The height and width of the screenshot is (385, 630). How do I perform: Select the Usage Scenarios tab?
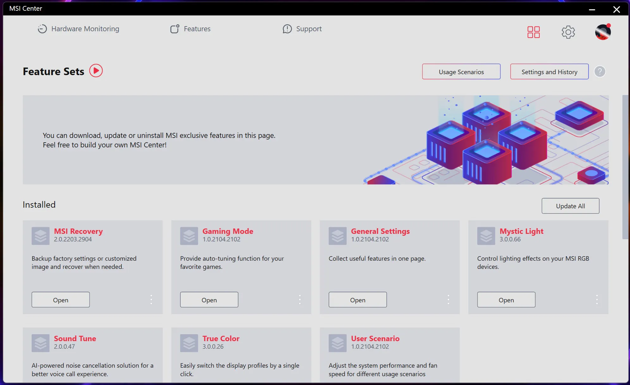(x=461, y=71)
